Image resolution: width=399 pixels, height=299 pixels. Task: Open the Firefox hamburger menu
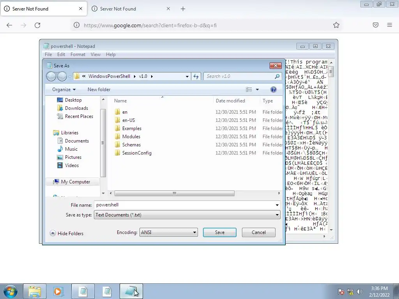click(x=389, y=25)
